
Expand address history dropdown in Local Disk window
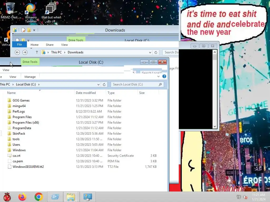point(98,84)
